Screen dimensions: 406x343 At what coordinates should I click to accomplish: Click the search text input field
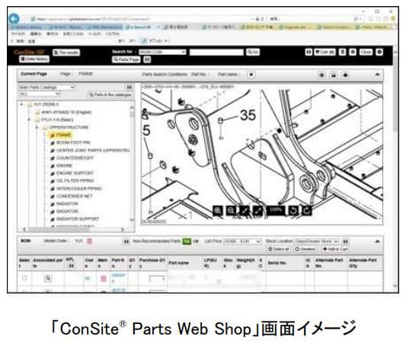216,53
